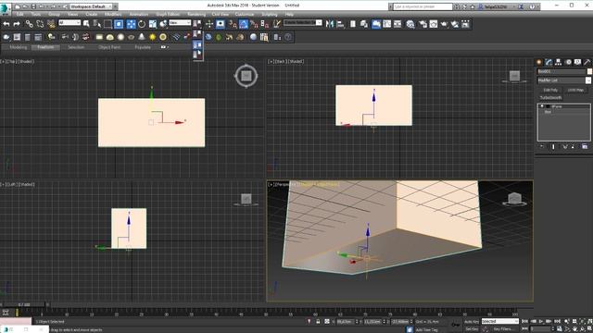Switch to the Object Paint ribbon tab
The height and width of the screenshot is (333, 593).
coord(109,47)
